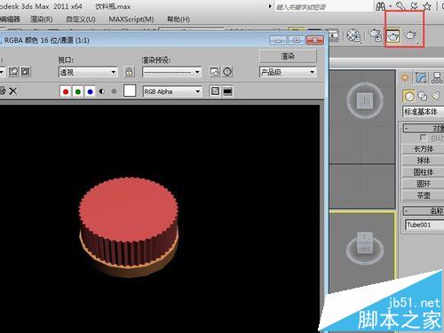Screen dimensions: 444x333
Task: Toggle the Alpha channel display
Action: pyautogui.click(x=102, y=91)
